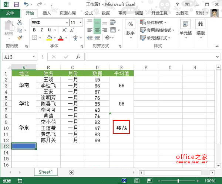Viewport: 222px width, 184px height.
Task: Apply red font color A
Action: click(61, 38)
